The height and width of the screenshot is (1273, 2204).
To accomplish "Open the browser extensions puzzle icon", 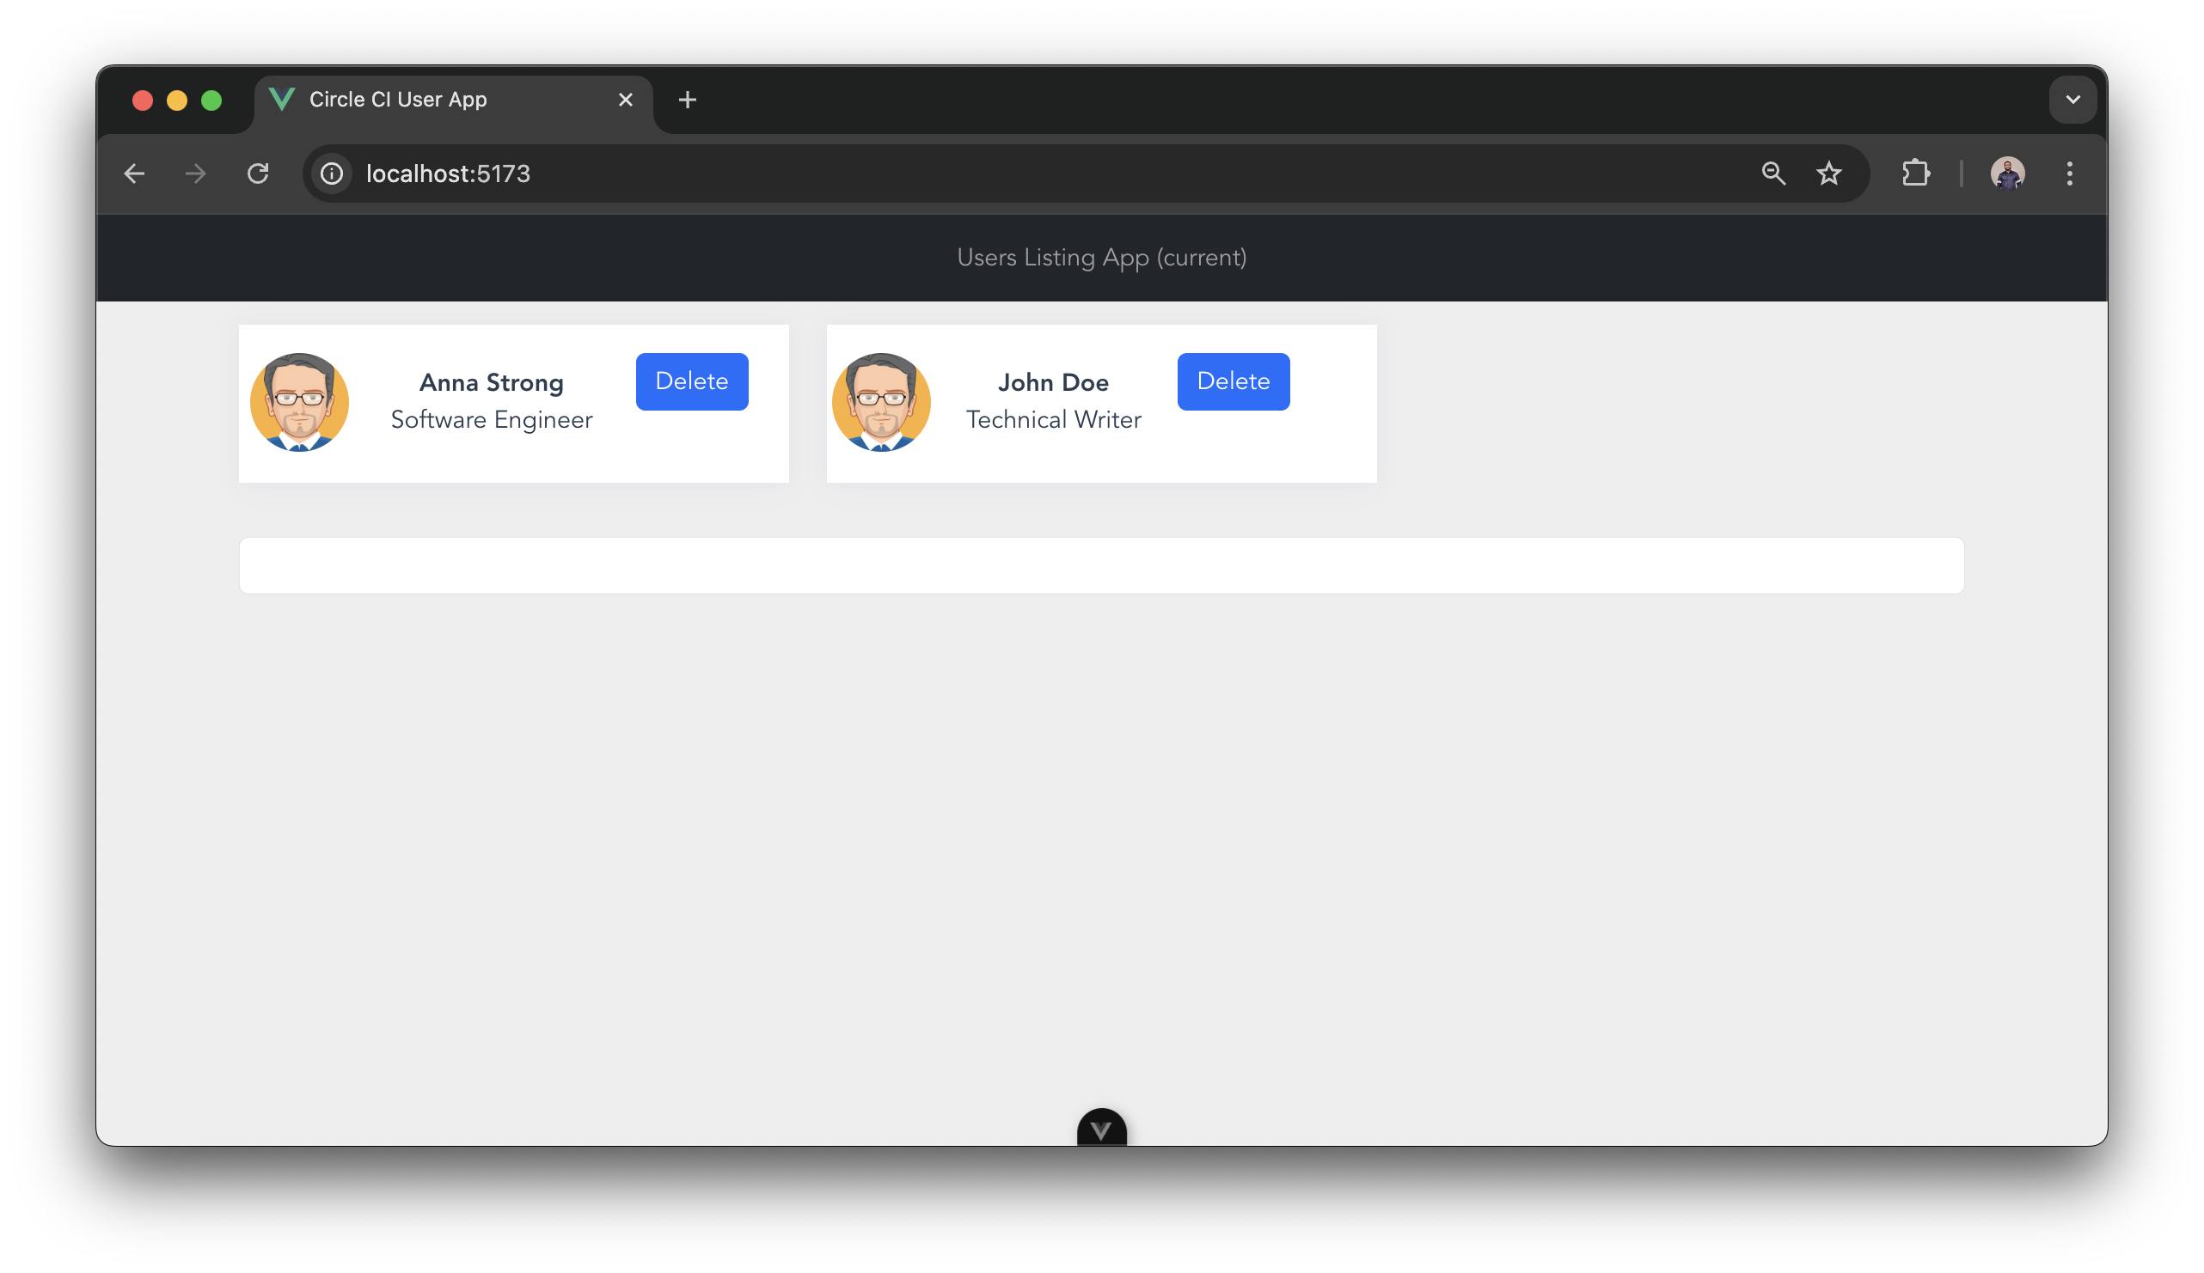I will [1915, 173].
